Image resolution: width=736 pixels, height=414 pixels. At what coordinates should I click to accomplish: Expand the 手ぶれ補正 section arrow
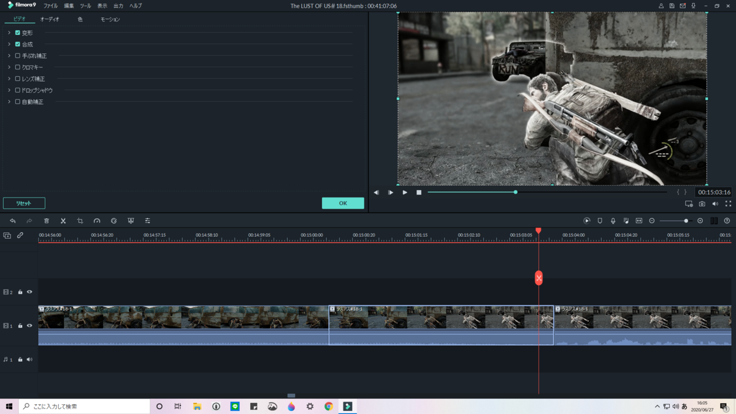click(9, 56)
